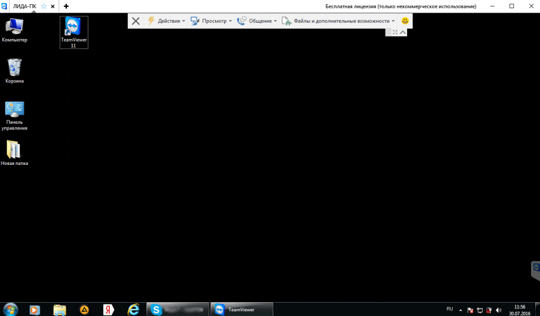This screenshot has width=540, height=316.
Task: Open the Action Center flag icon
Action: (x=470, y=310)
